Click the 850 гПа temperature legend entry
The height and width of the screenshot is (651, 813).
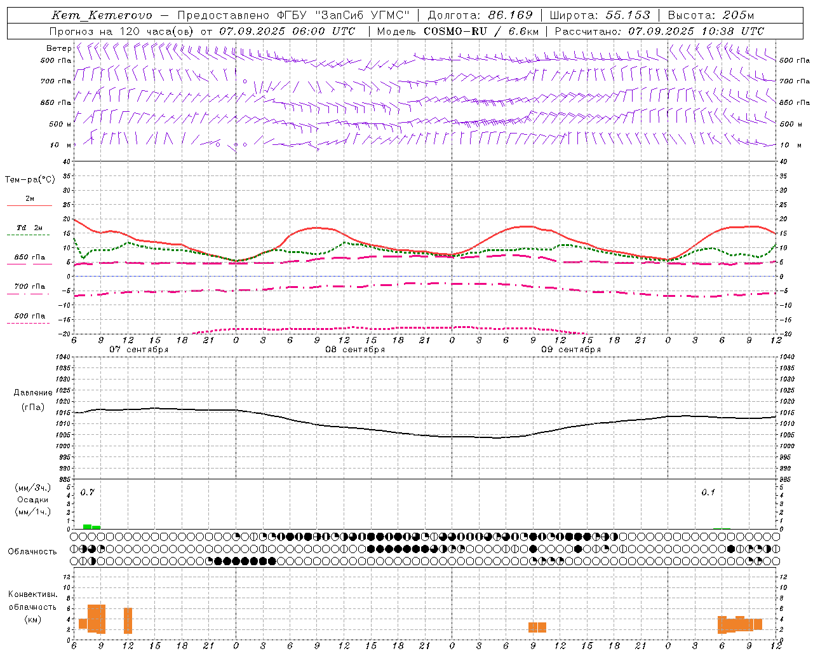click(x=30, y=257)
